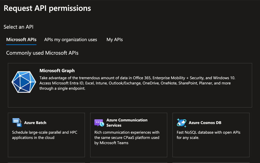
Task: Click the Azure Cosmos DB globe icon
Action: [181, 122]
